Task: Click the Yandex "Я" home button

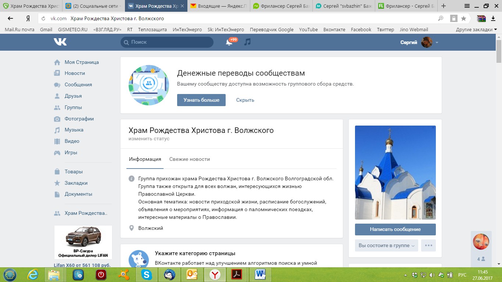Action: (28, 18)
